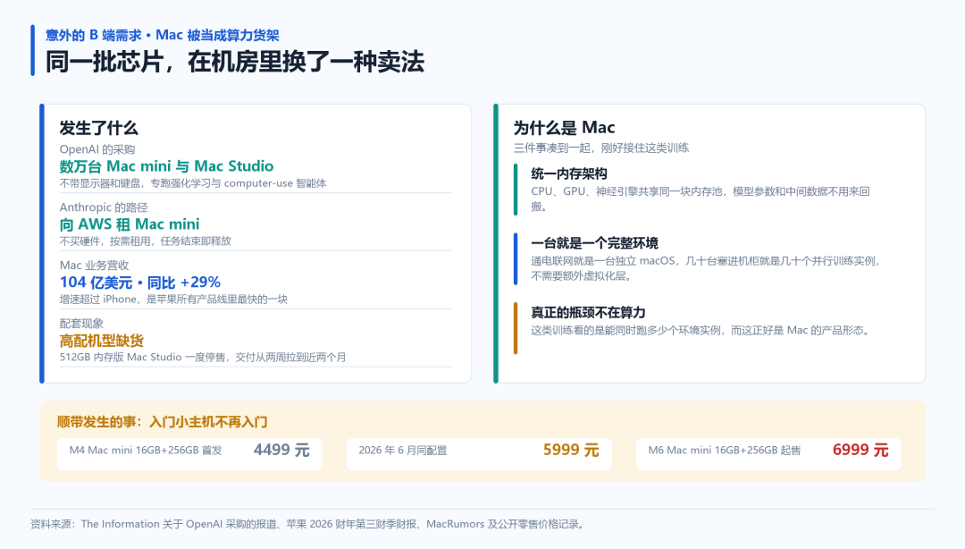Click the label M6 Mac mini 16GB+256GB 起售
Image resolution: width=965 pixels, height=549 pixels.
725,451
